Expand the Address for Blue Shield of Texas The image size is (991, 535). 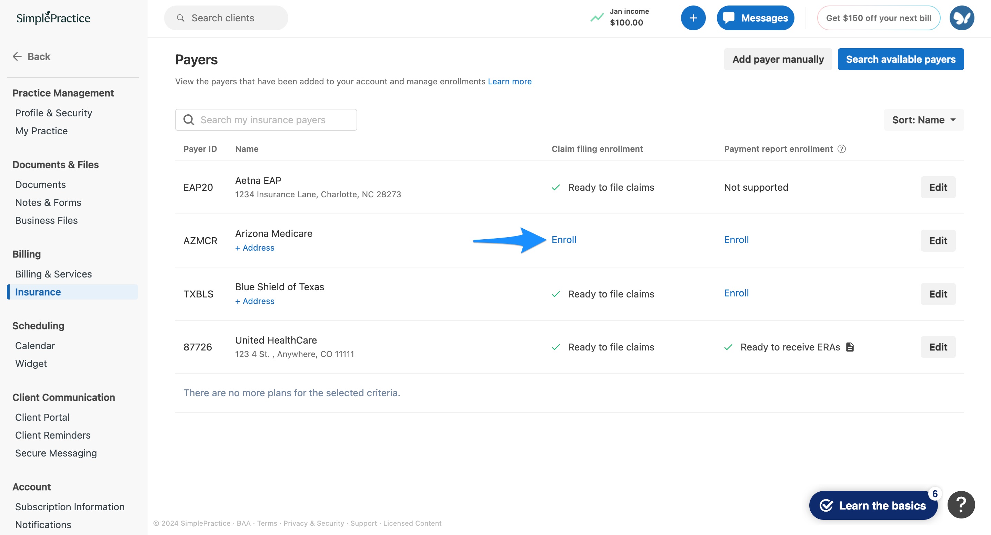[x=255, y=301]
